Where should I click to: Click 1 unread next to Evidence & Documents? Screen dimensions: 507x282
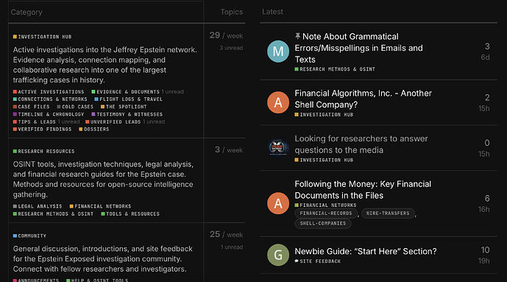coord(173,92)
